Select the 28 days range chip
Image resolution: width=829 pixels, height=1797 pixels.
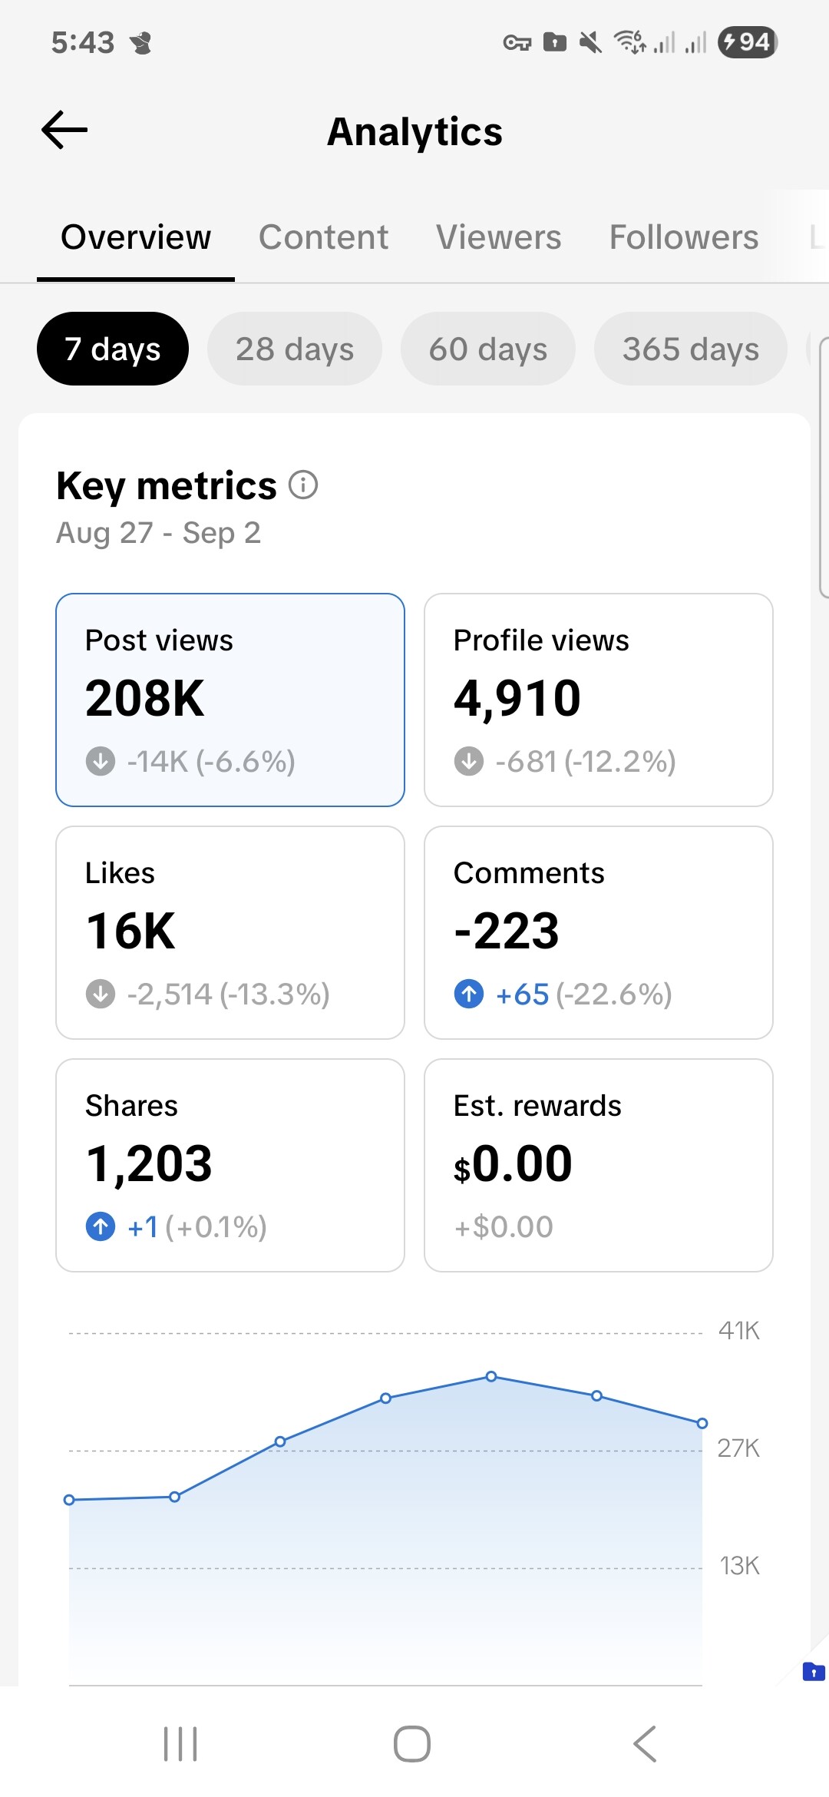295,349
